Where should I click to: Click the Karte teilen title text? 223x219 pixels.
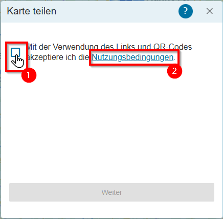coord(32,11)
